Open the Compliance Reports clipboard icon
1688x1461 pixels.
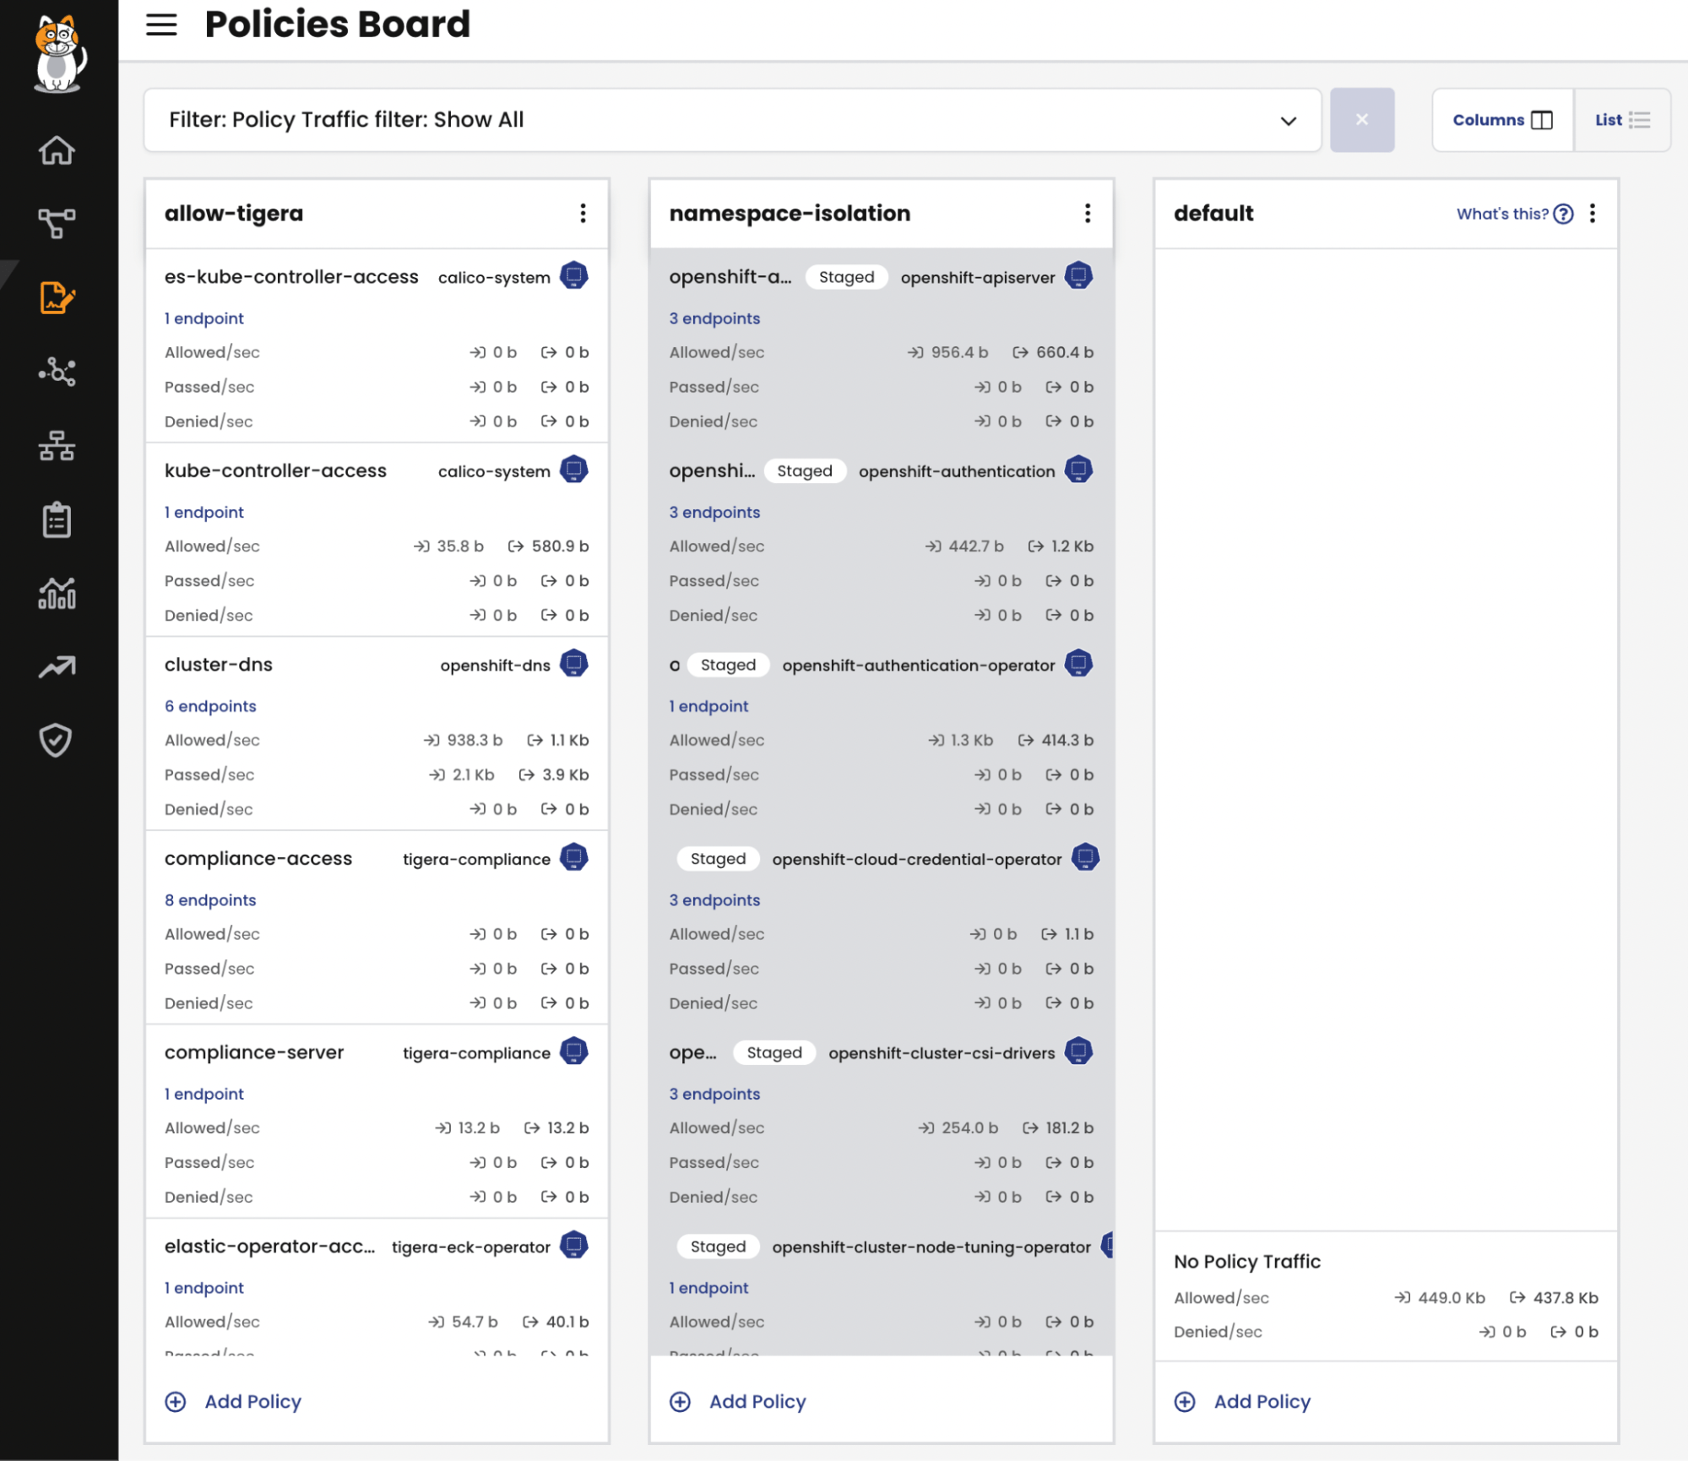(56, 520)
